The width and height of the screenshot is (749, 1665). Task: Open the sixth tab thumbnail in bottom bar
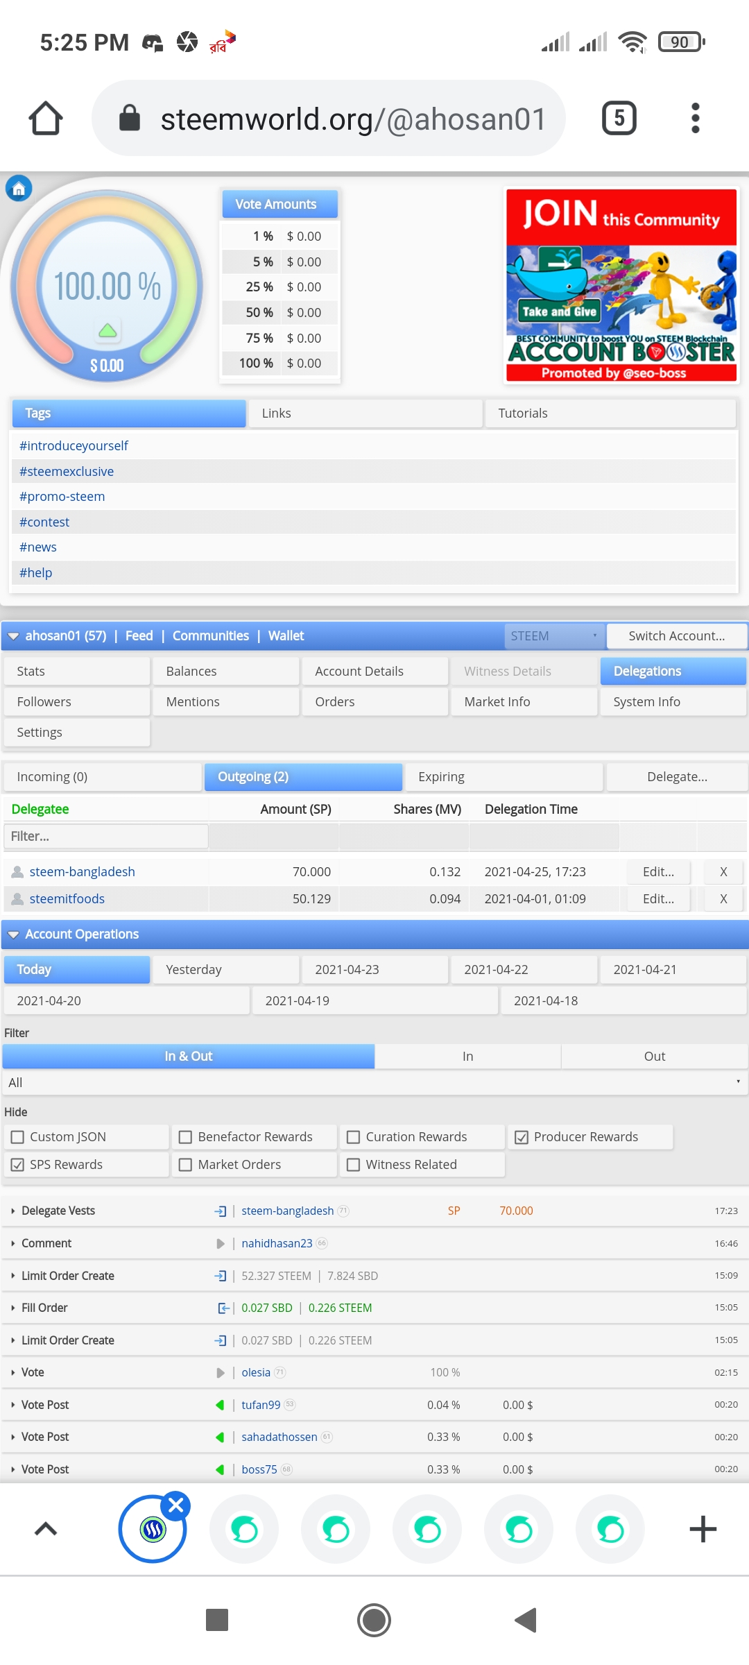click(x=610, y=1529)
